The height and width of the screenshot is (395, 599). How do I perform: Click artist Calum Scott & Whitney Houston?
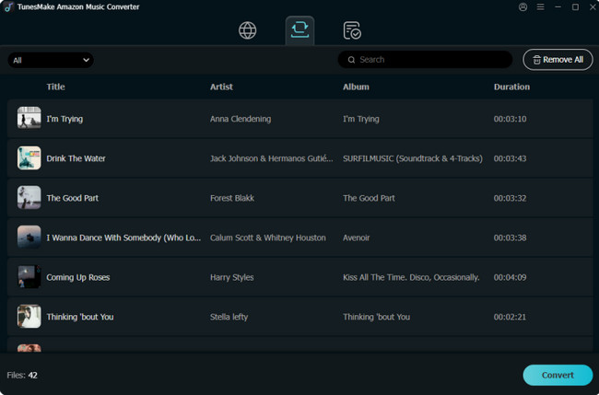pos(268,238)
